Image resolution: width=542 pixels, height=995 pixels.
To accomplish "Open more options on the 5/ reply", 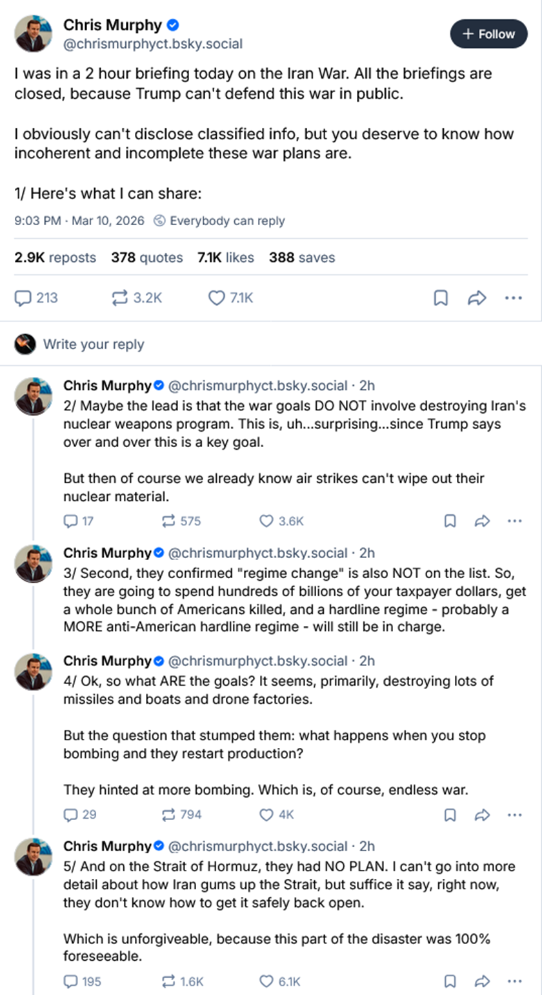I will pyautogui.click(x=514, y=982).
